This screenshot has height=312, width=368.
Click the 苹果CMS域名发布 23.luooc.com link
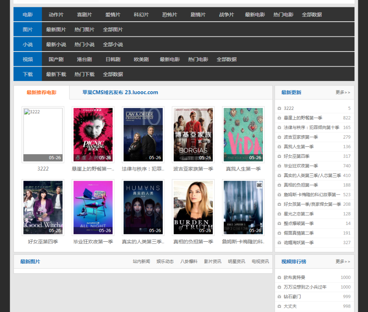(x=120, y=92)
